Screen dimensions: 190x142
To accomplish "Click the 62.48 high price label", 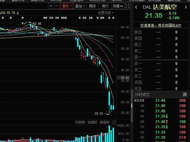I will [37, 24].
